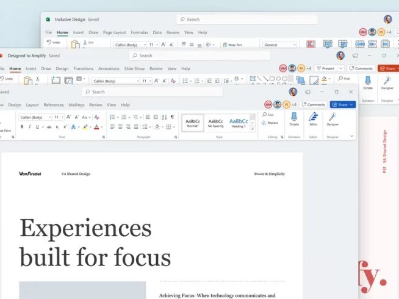399x299 pixels.
Task: Click the Word window Search box
Action: click(152, 92)
